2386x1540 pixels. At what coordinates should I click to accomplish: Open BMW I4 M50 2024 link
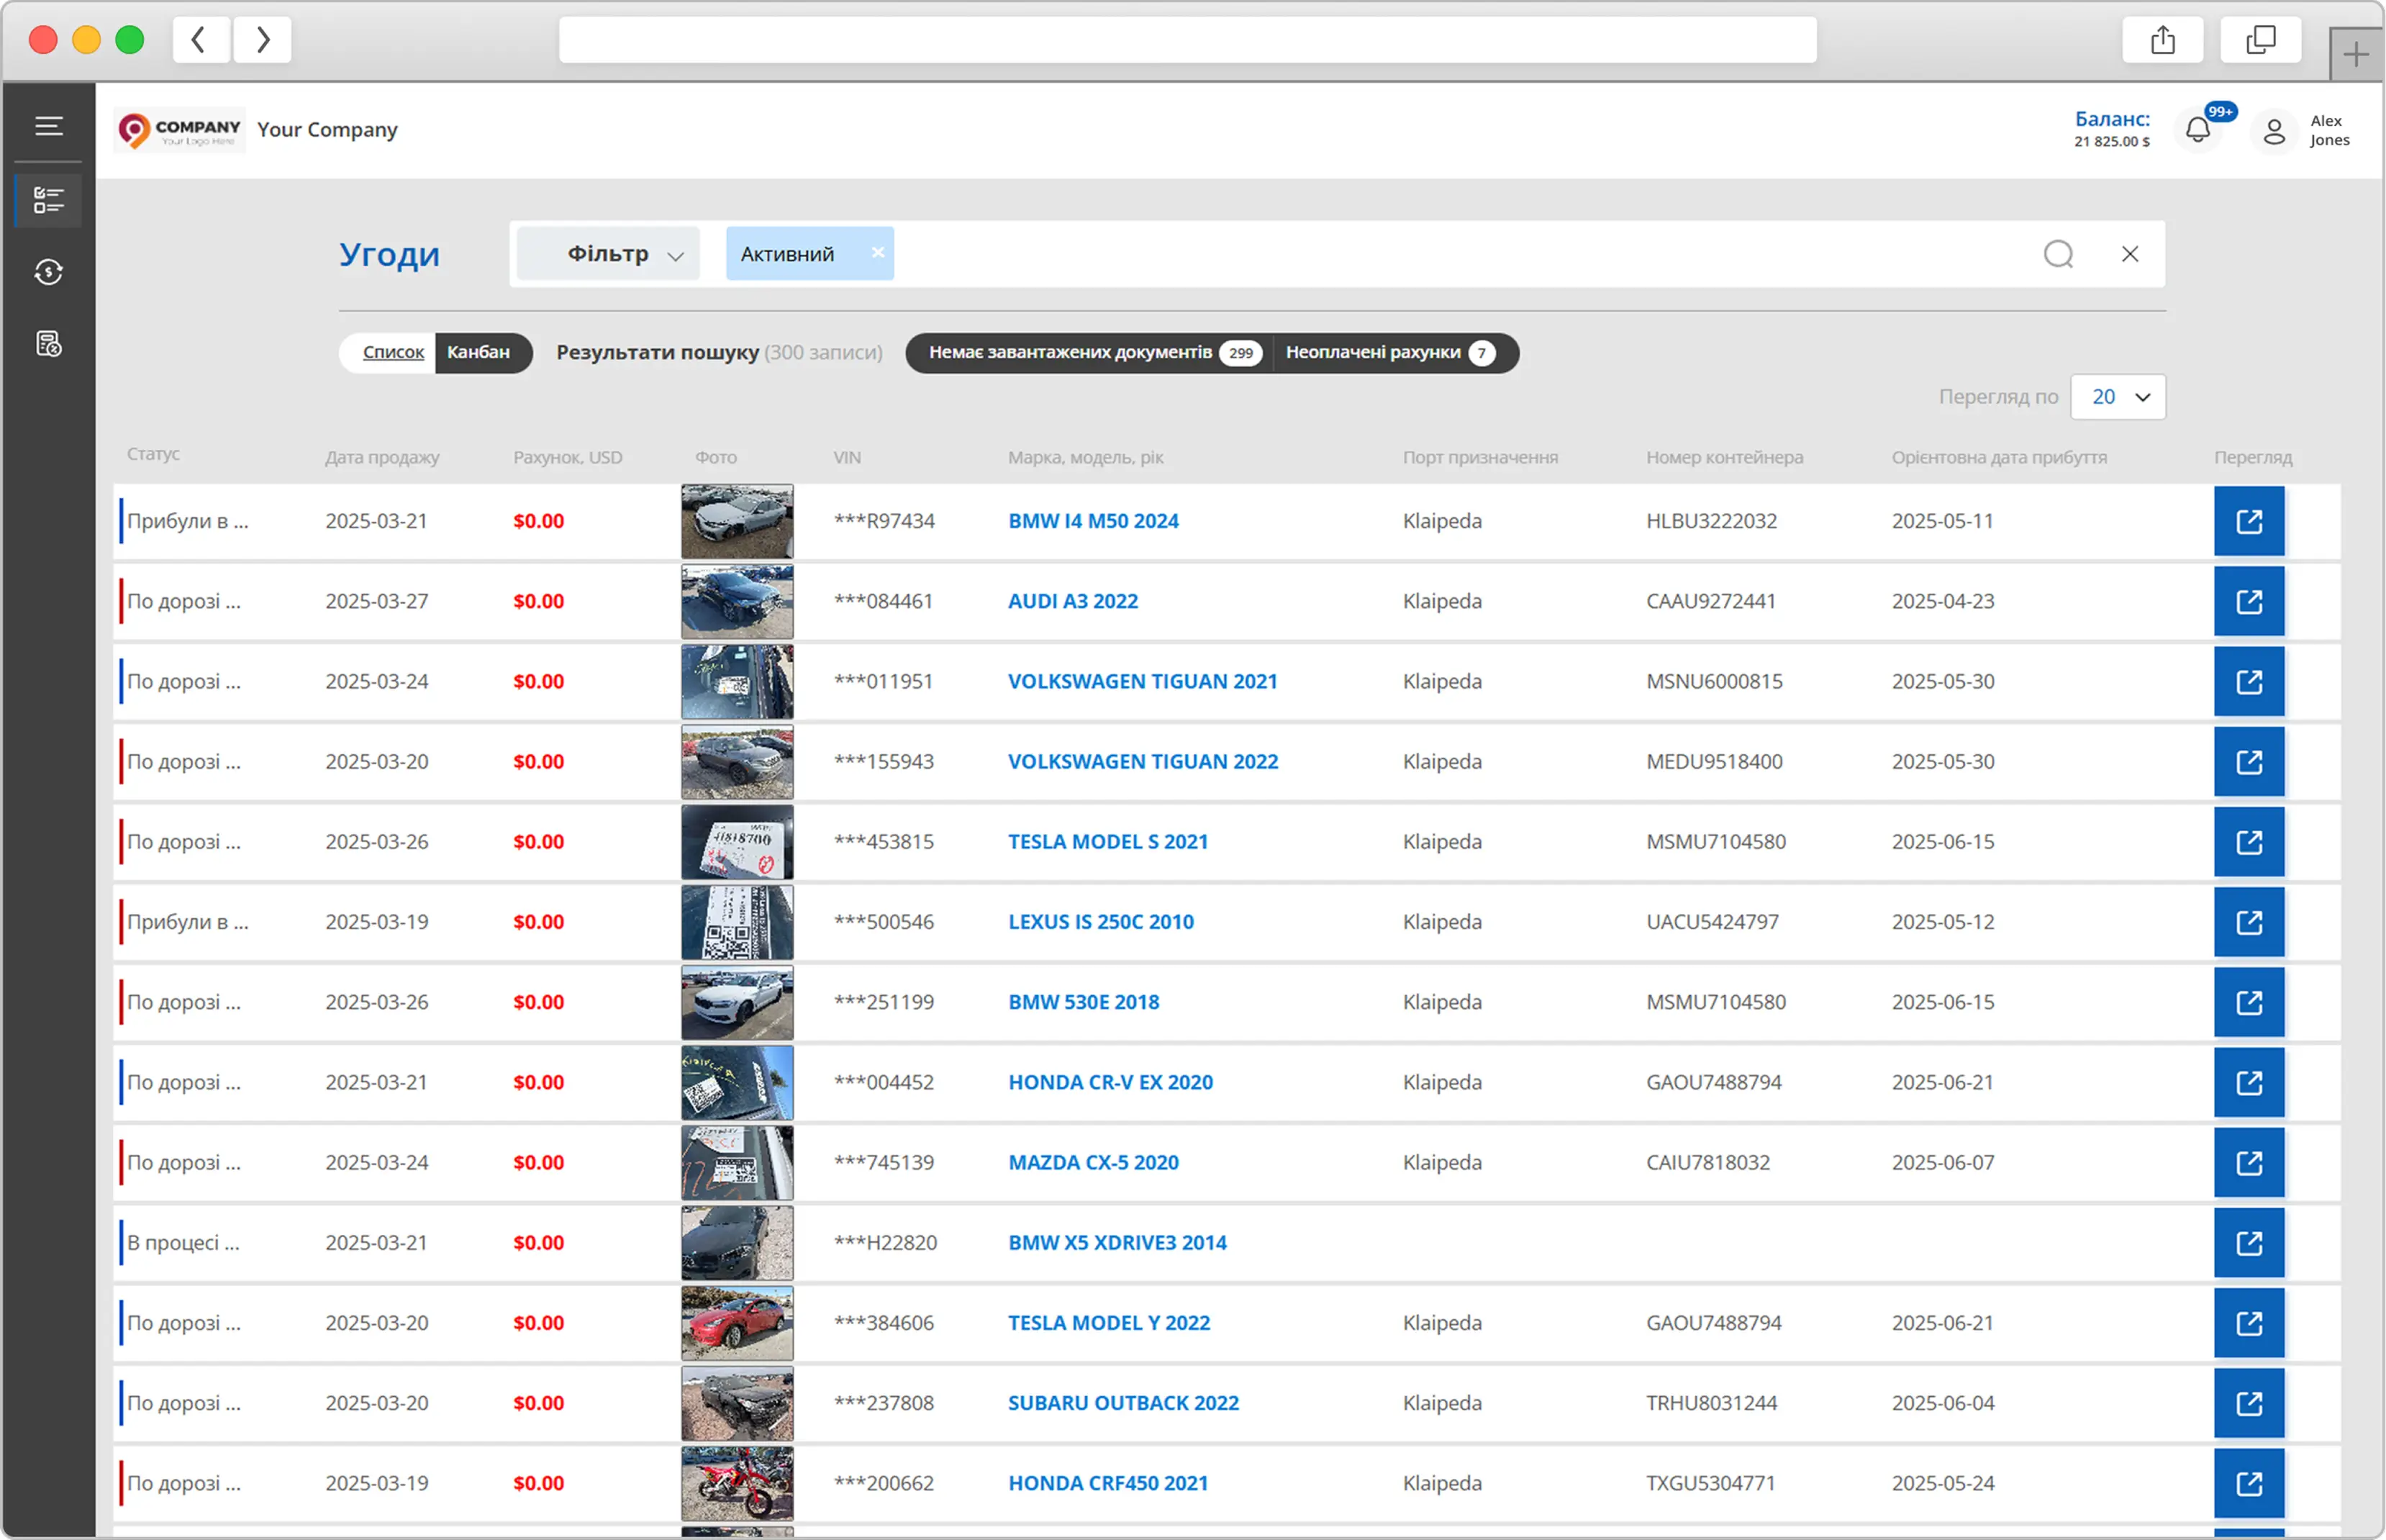pos(1092,521)
